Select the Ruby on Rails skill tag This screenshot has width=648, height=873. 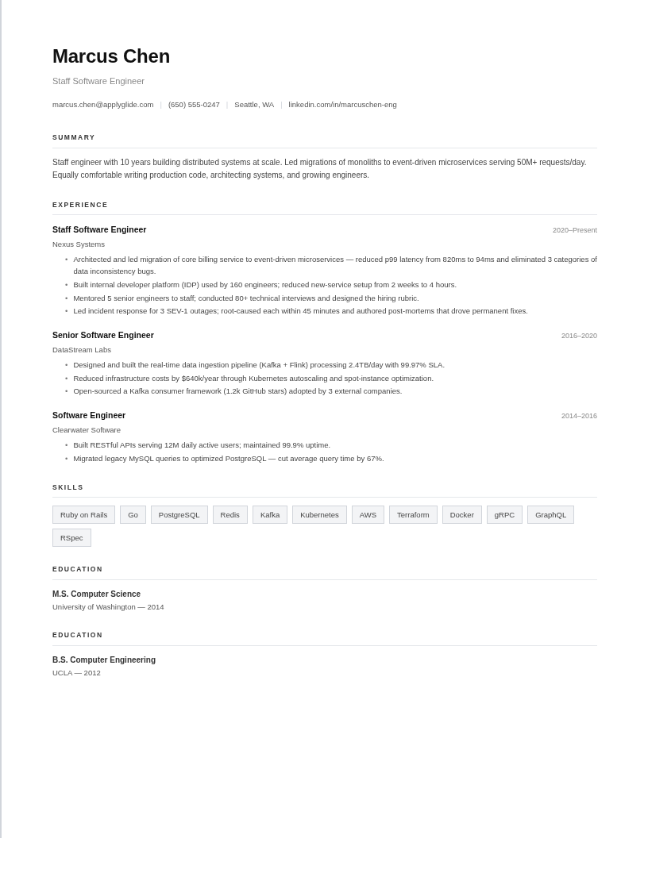click(83, 515)
